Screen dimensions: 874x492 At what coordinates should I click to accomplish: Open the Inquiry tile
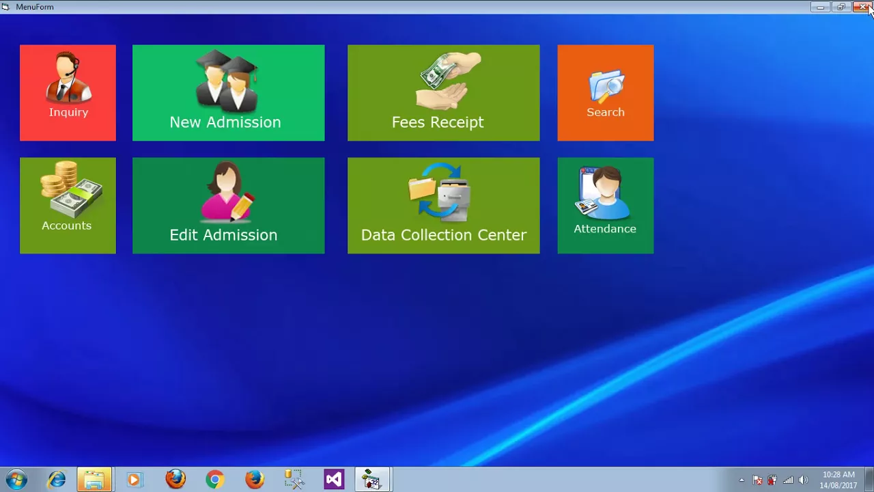point(68,93)
